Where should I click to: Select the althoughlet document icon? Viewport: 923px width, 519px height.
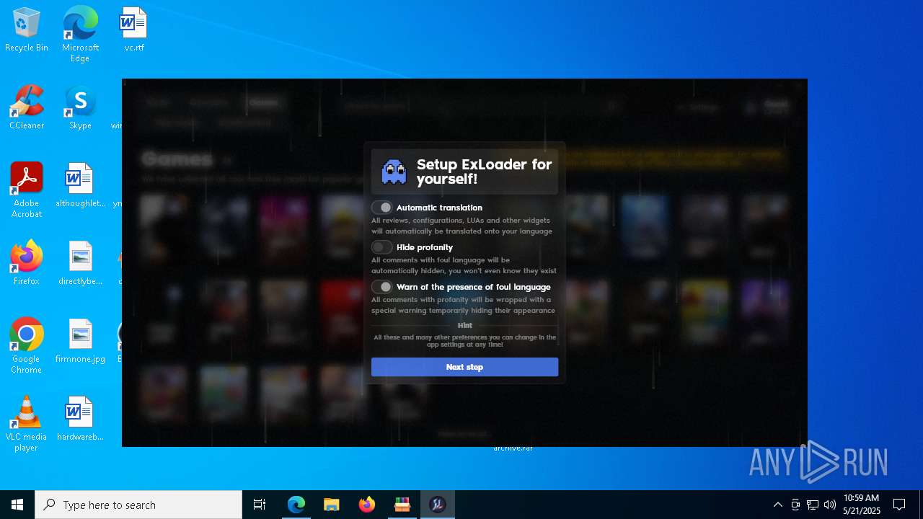pyautogui.click(x=80, y=186)
